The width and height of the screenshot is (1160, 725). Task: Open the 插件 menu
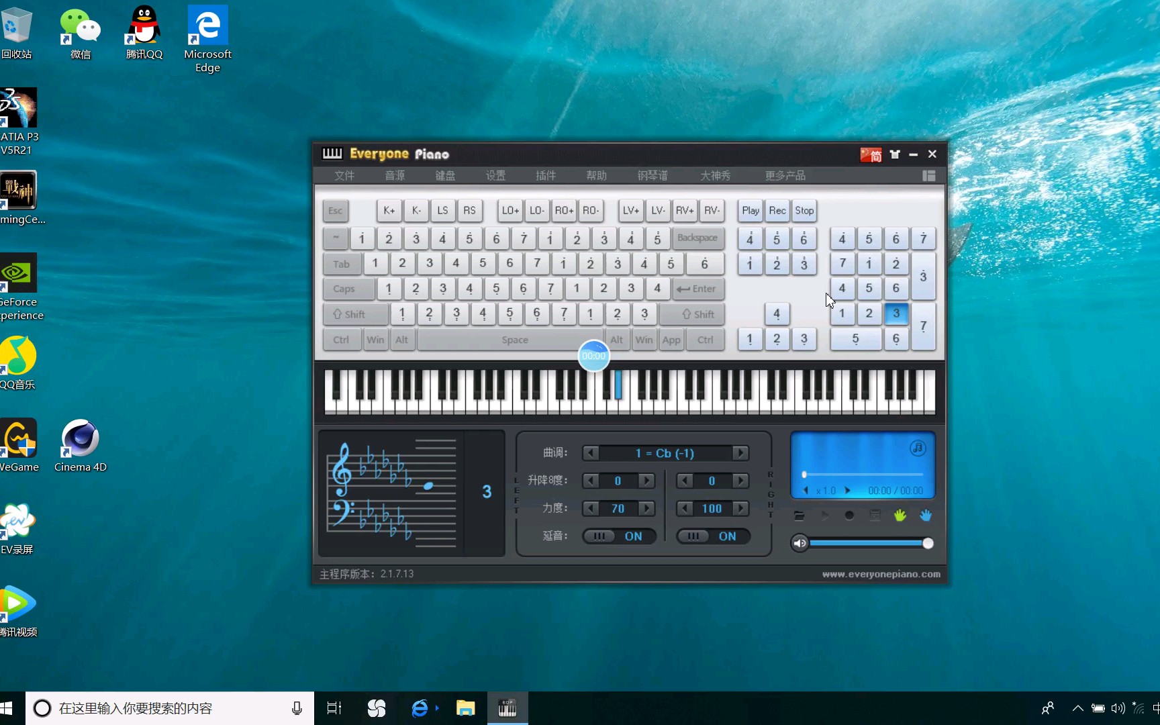546,176
